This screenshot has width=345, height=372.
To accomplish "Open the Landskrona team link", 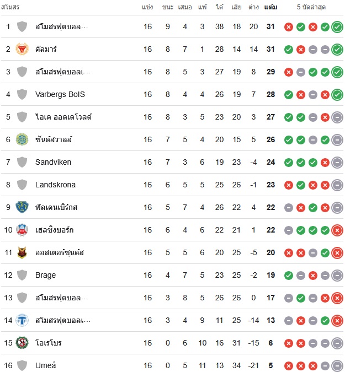I will point(55,185).
